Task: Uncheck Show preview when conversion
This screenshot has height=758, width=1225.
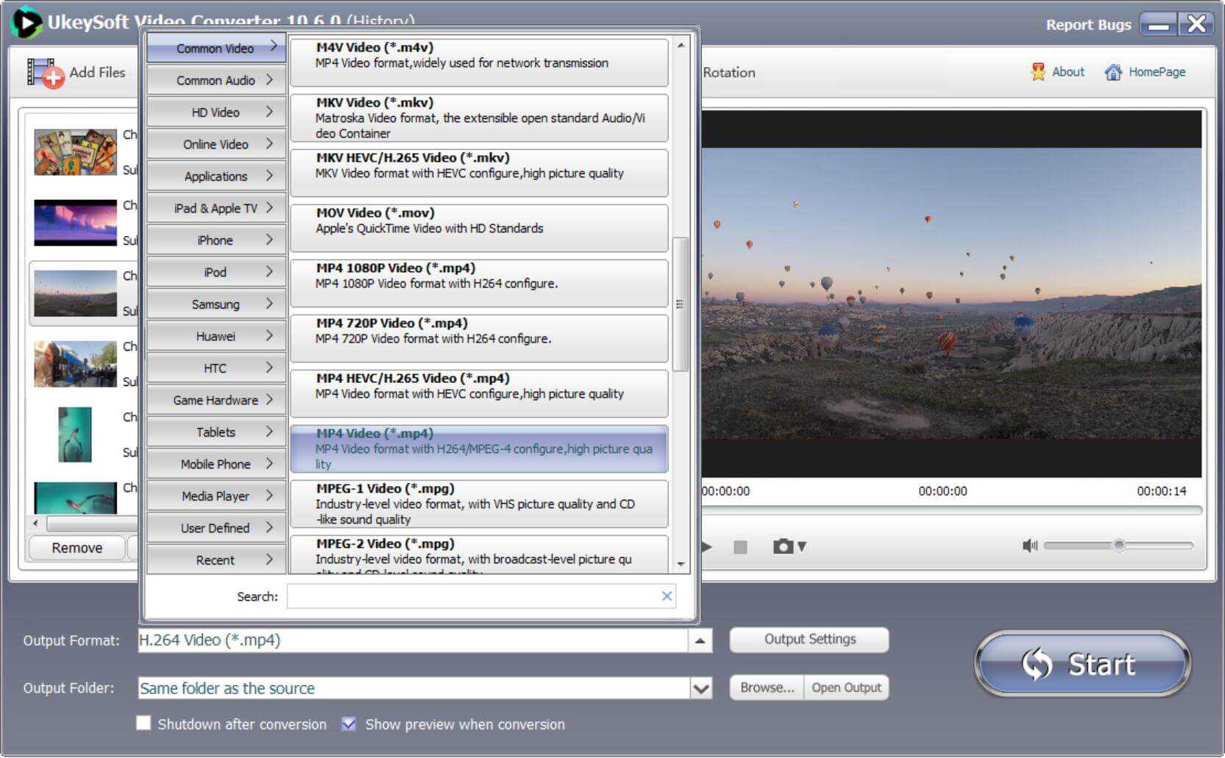Action: pyautogui.click(x=349, y=723)
